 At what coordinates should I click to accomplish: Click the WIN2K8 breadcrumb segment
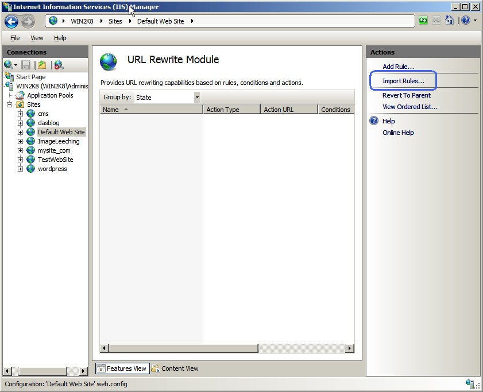point(82,21)
